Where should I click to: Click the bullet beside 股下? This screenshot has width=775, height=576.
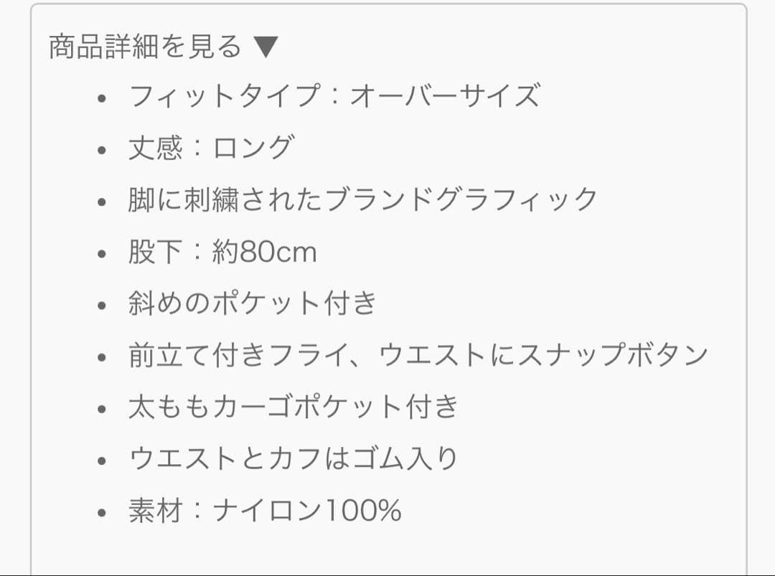pos(103,254)
